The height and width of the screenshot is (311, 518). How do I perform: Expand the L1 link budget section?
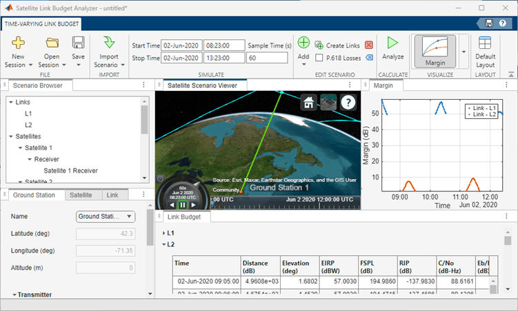point(163,233)
